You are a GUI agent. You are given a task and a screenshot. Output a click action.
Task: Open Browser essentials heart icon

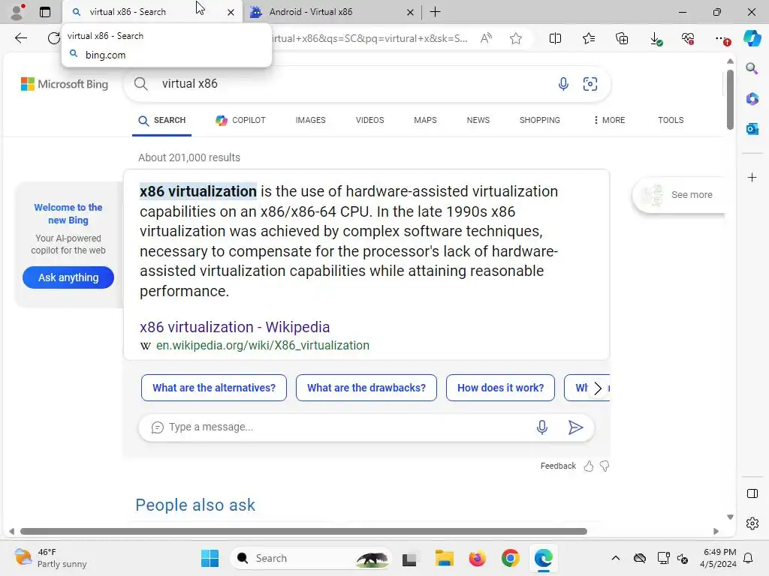click(688, 38)
